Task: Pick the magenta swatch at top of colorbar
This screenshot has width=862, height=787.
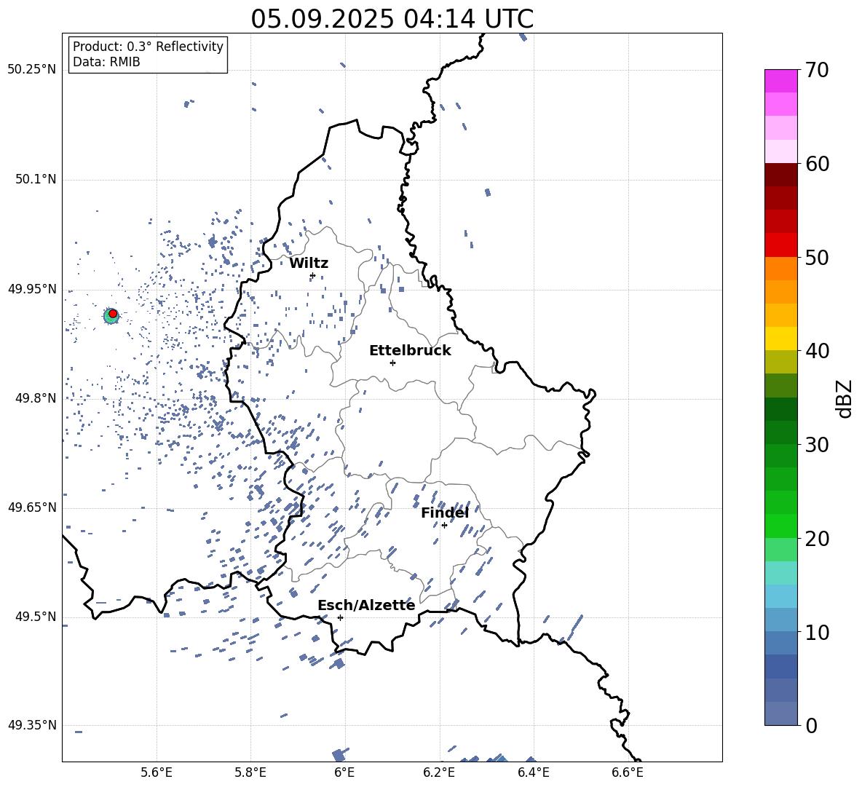Action: pos(780,81)
